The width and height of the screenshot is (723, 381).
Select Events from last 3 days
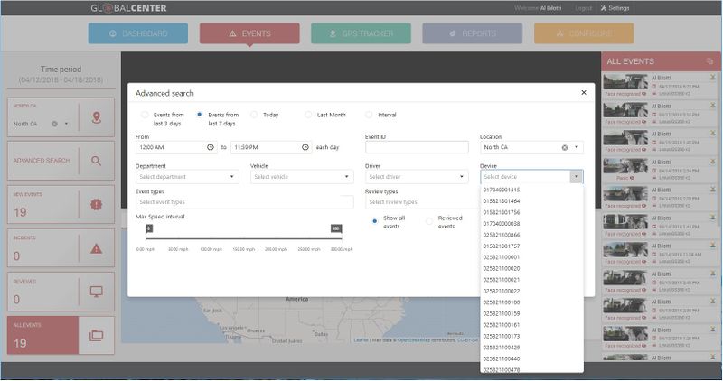pyautogui.click(x=145, y=115)
